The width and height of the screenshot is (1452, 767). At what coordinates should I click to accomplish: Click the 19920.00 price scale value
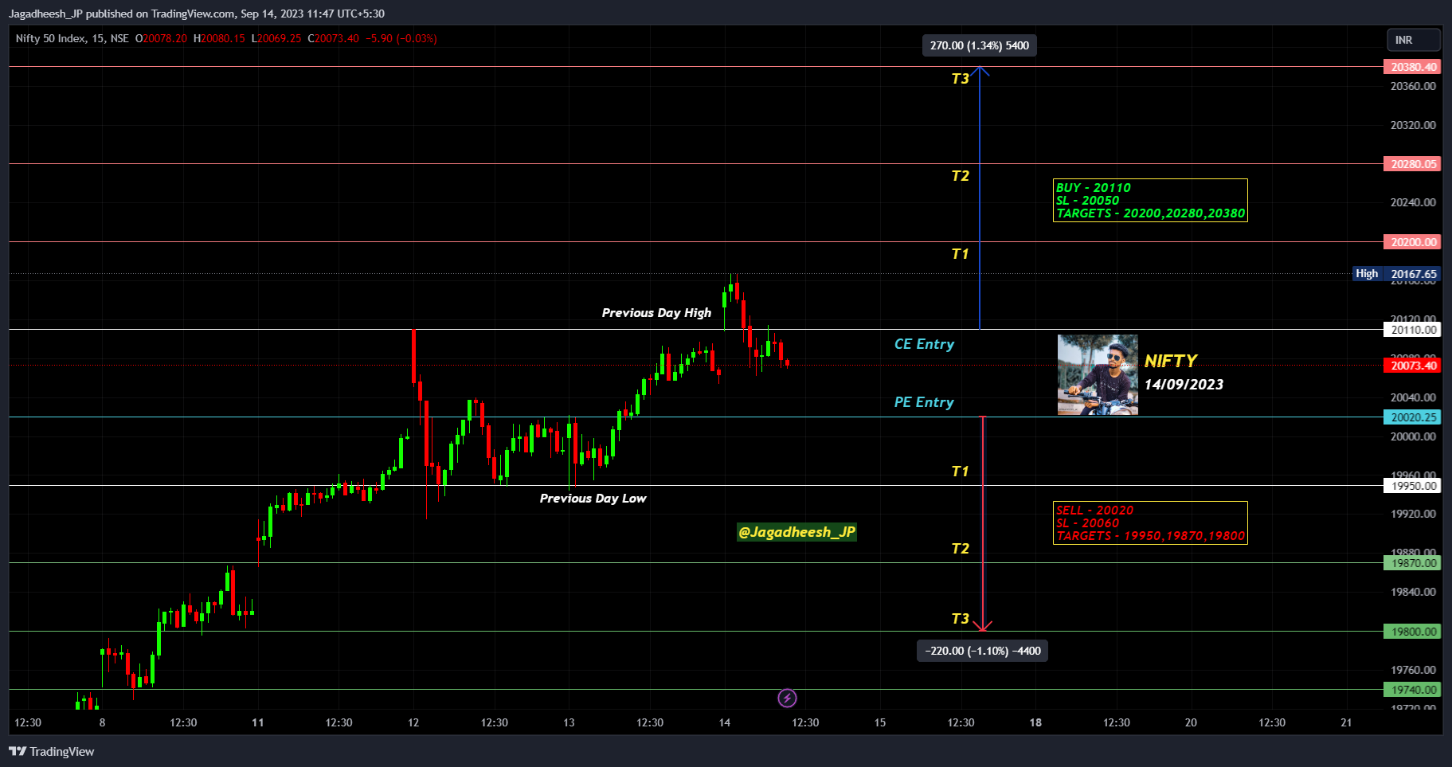coord(1413,514)
